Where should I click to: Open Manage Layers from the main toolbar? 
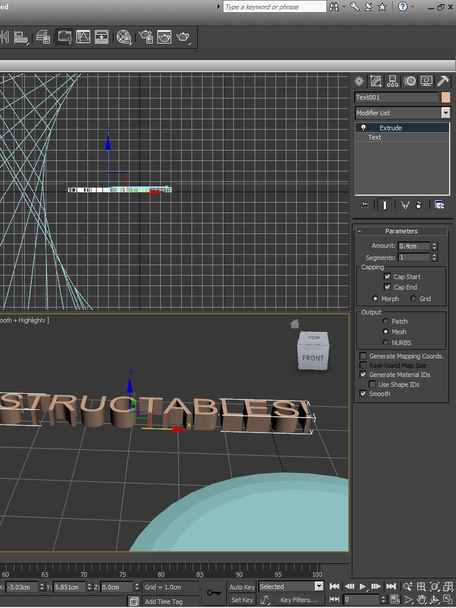coord(43,37)
